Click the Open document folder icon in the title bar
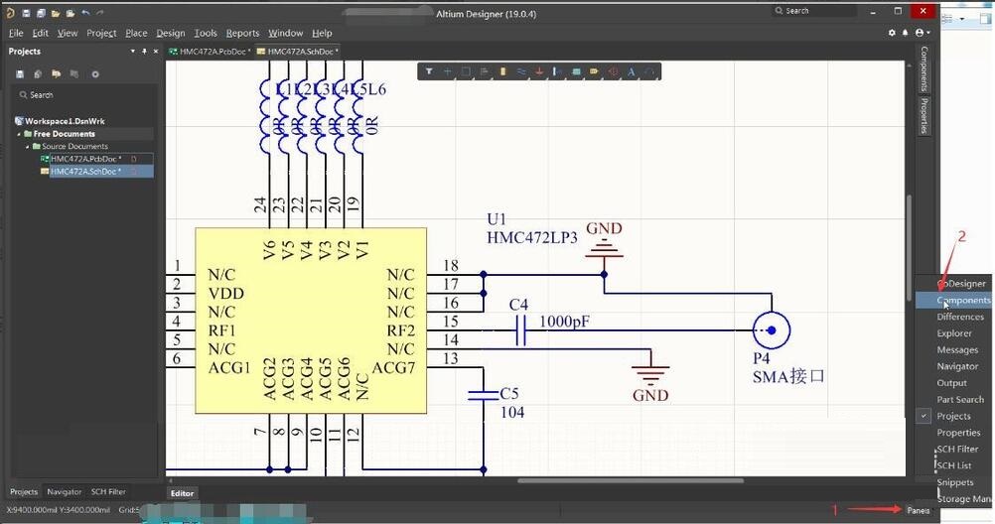The height and width of the screenshot is (524, 995). (56, 13)
